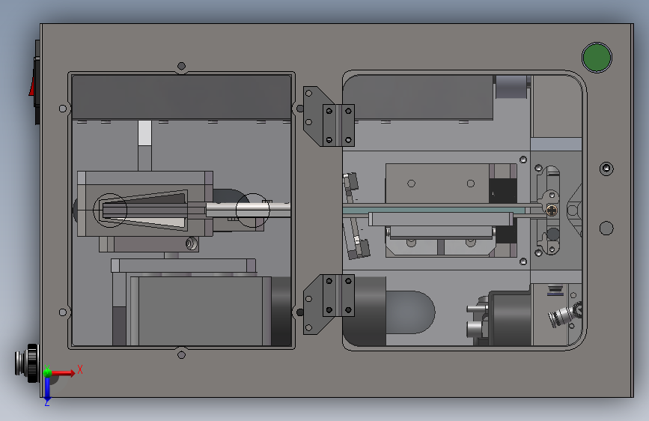Pick the teal glass strip in the right compartment
649x421 pixels.
435,210
